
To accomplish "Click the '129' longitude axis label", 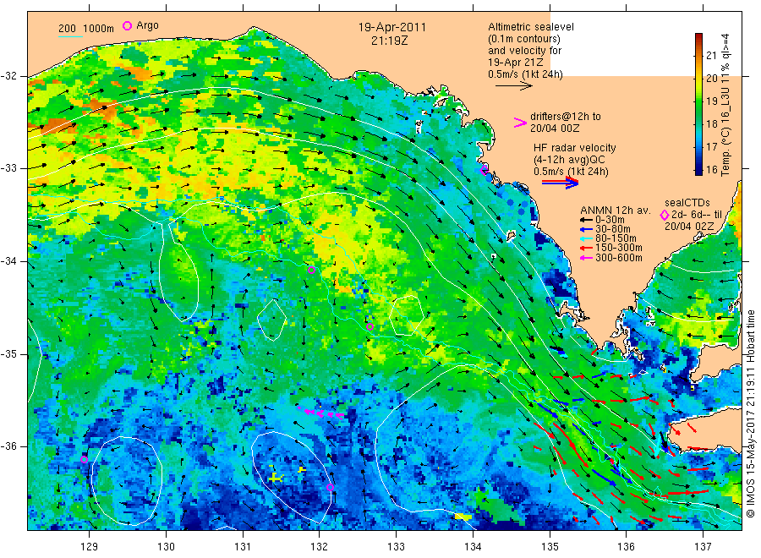I will point(89,547).
